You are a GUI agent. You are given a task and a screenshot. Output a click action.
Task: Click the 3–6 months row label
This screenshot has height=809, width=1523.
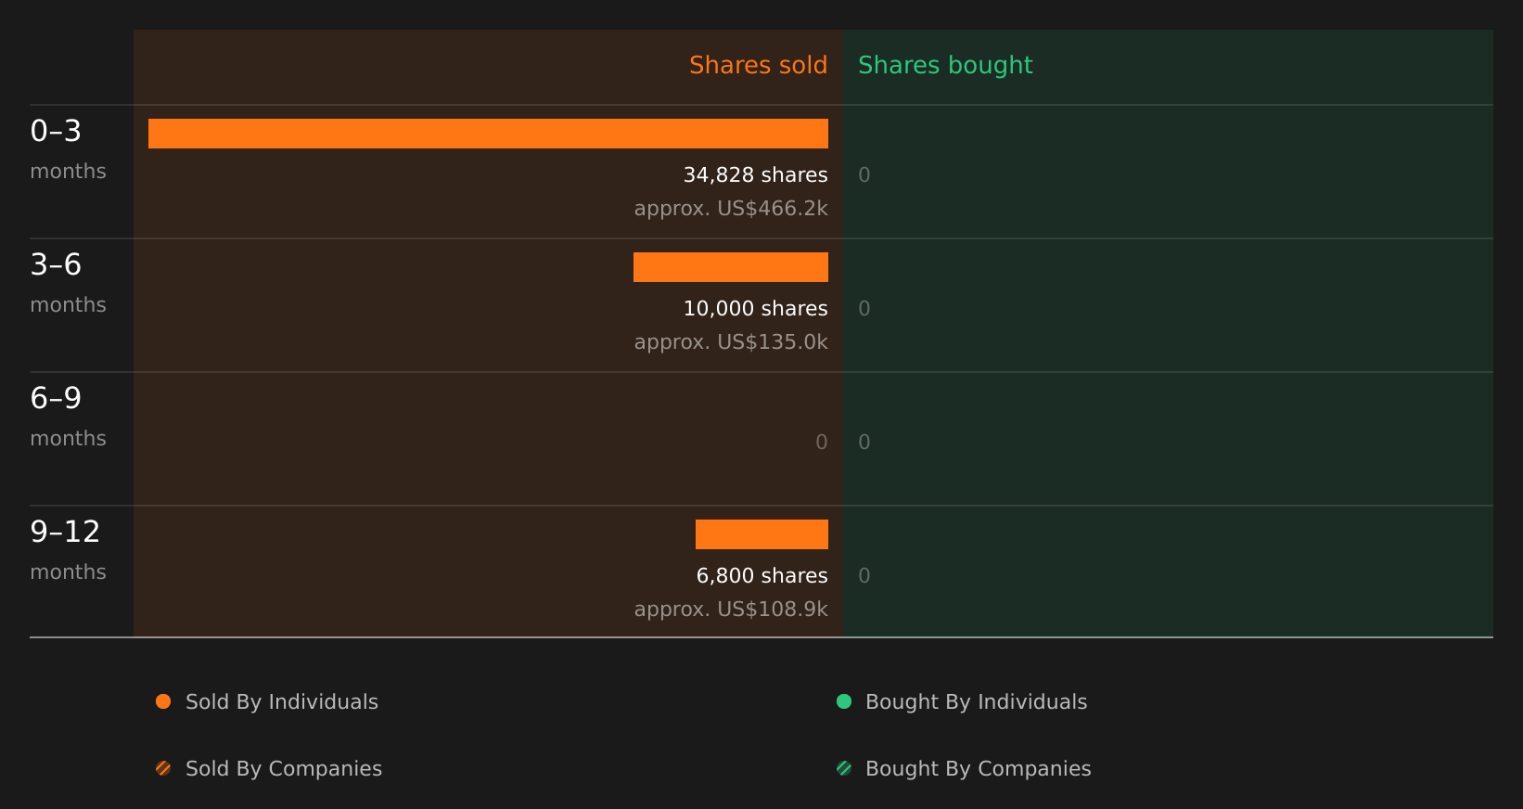click(68, 283)
